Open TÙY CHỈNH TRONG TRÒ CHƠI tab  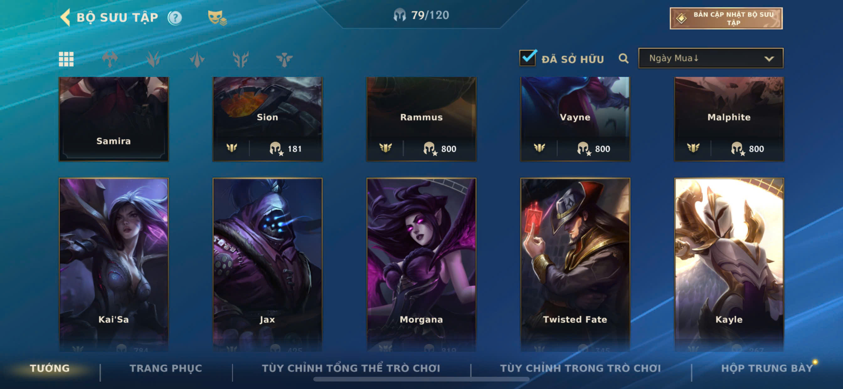[x=581, y=368]
